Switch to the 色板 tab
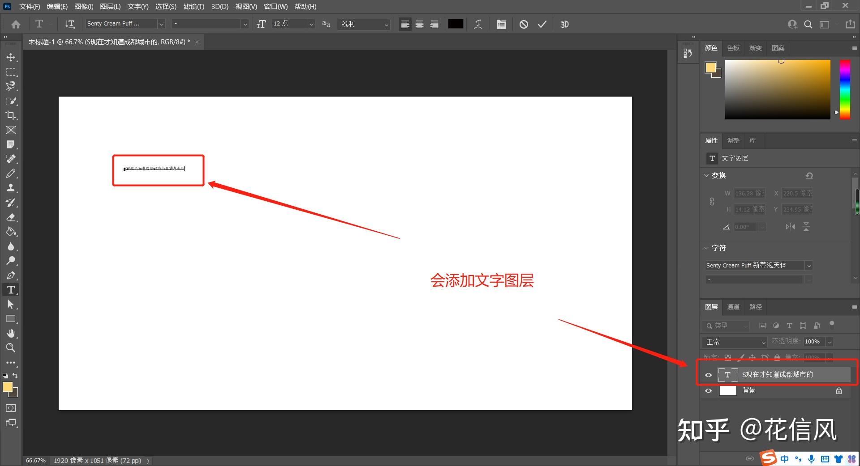The width and height of the screenshot is (860, 466). click(x=733, y=48)
